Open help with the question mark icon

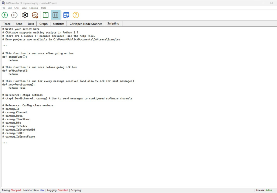pos(76,15)
